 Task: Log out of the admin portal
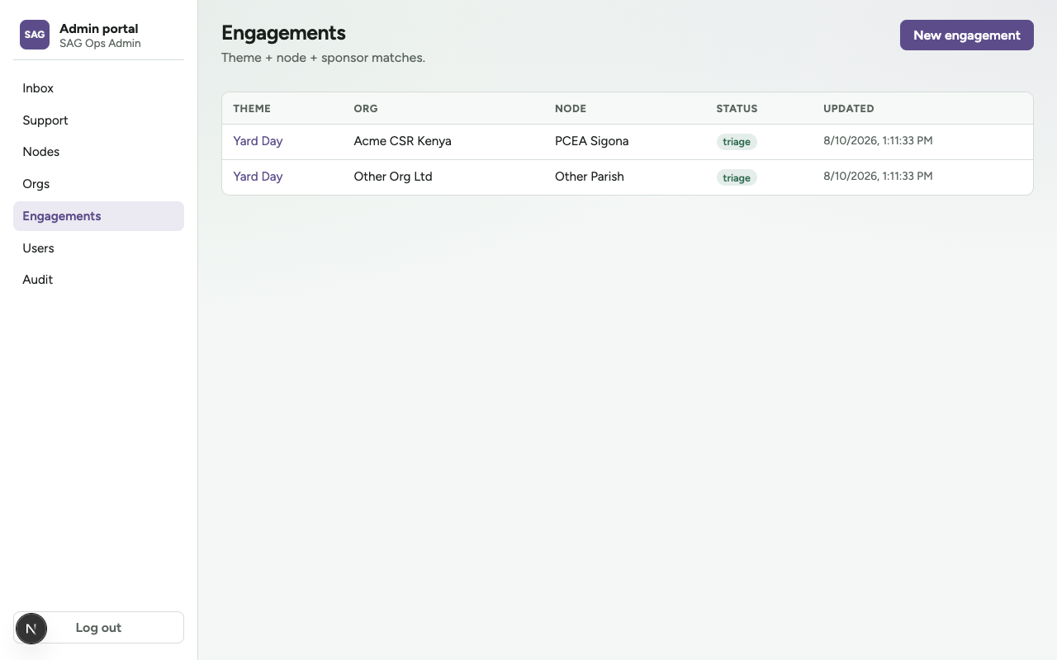pyautogui.click(x=98, y=628)
